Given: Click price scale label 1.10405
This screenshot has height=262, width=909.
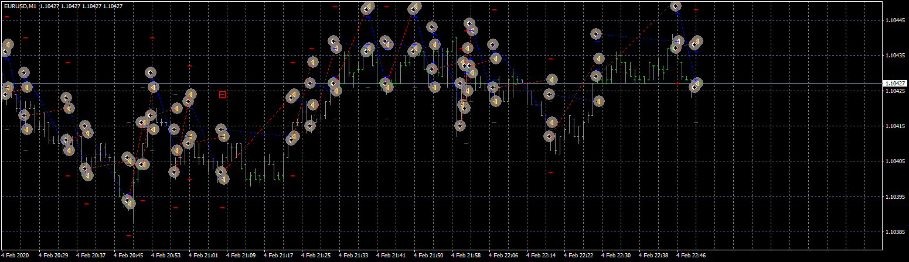Looking at the screenshot, I should 896,161.
